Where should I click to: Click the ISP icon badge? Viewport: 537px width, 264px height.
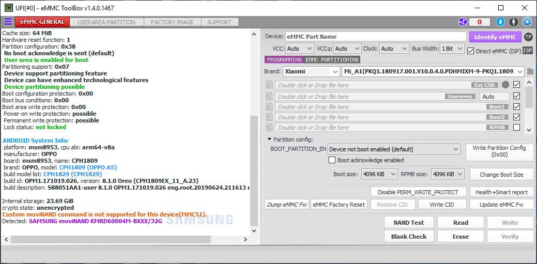pos(528,50)
